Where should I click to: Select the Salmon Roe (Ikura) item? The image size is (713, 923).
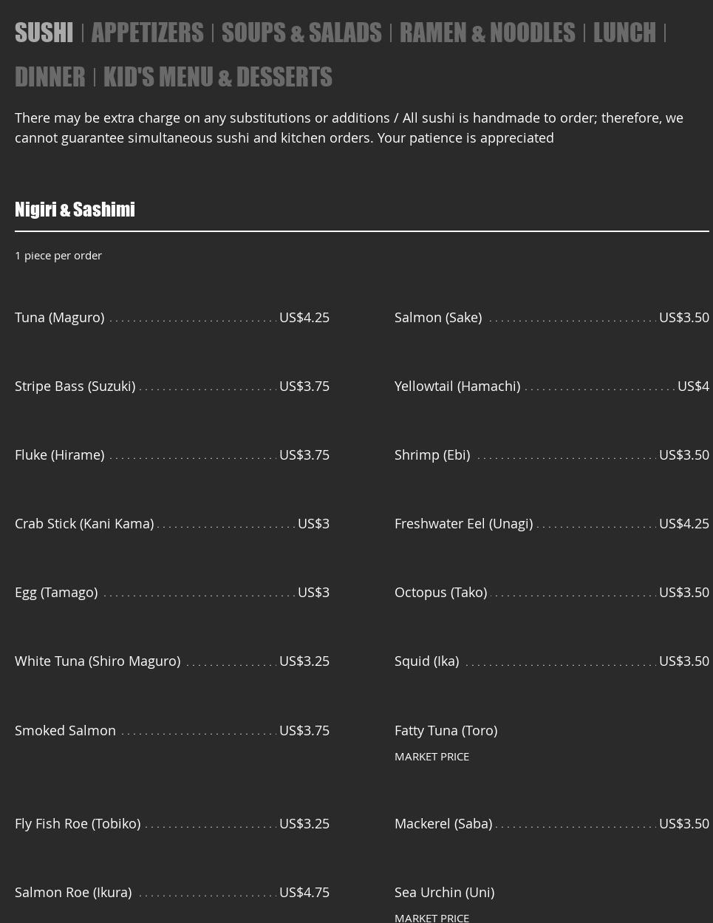coord(73,892)
